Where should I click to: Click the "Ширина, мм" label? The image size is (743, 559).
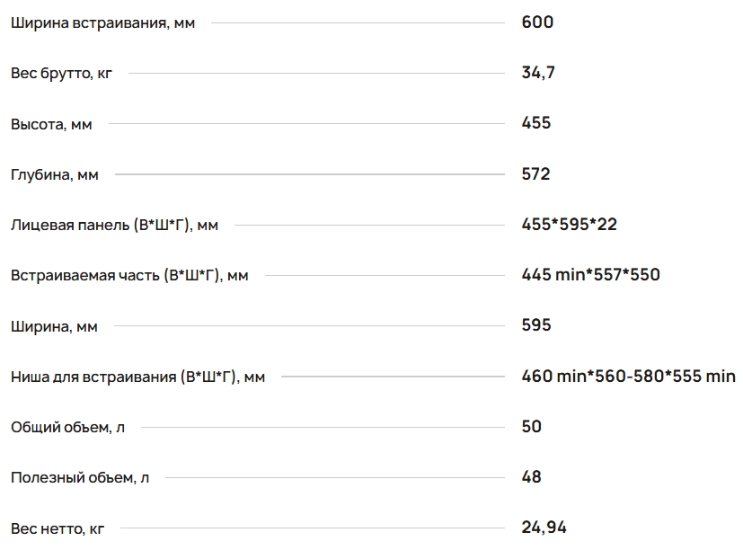point(54,327)
